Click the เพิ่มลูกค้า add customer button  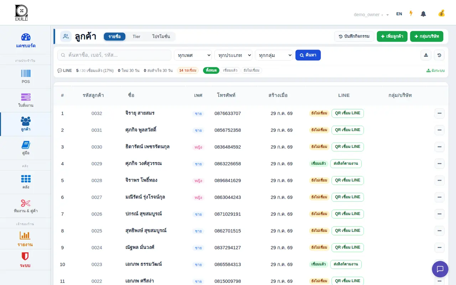(x=392, y=36)
